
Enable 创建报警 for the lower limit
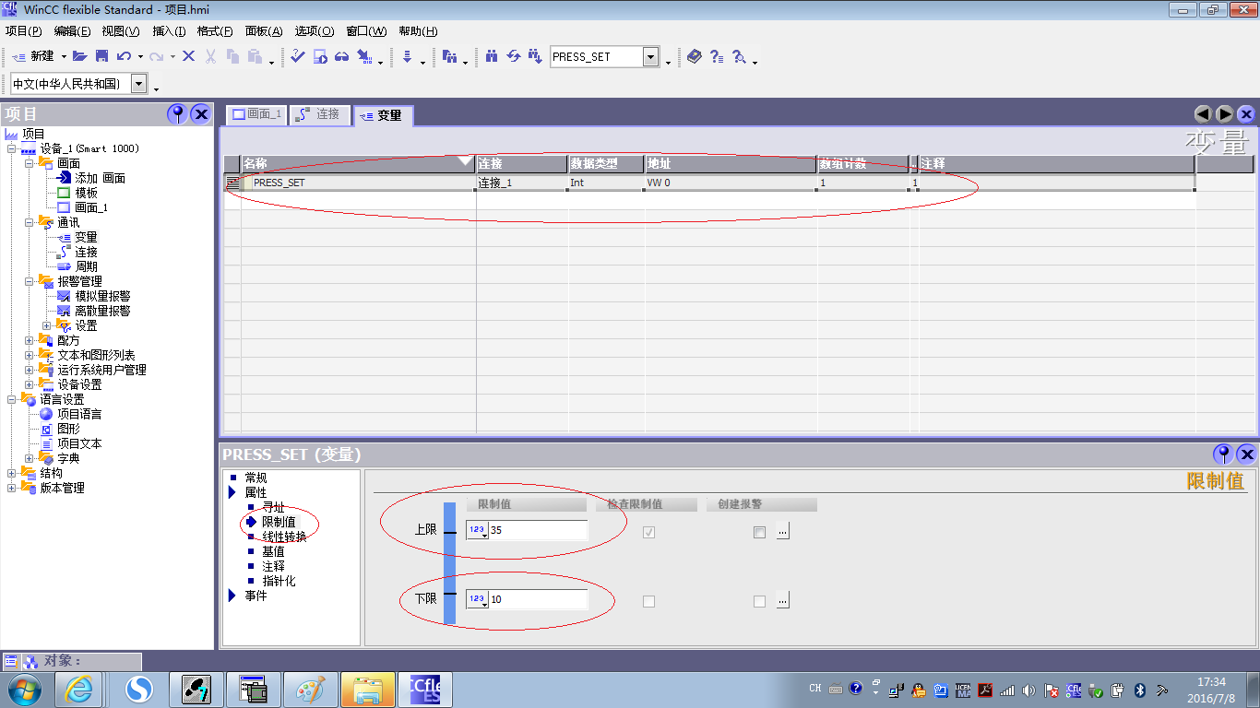[759, 601]
